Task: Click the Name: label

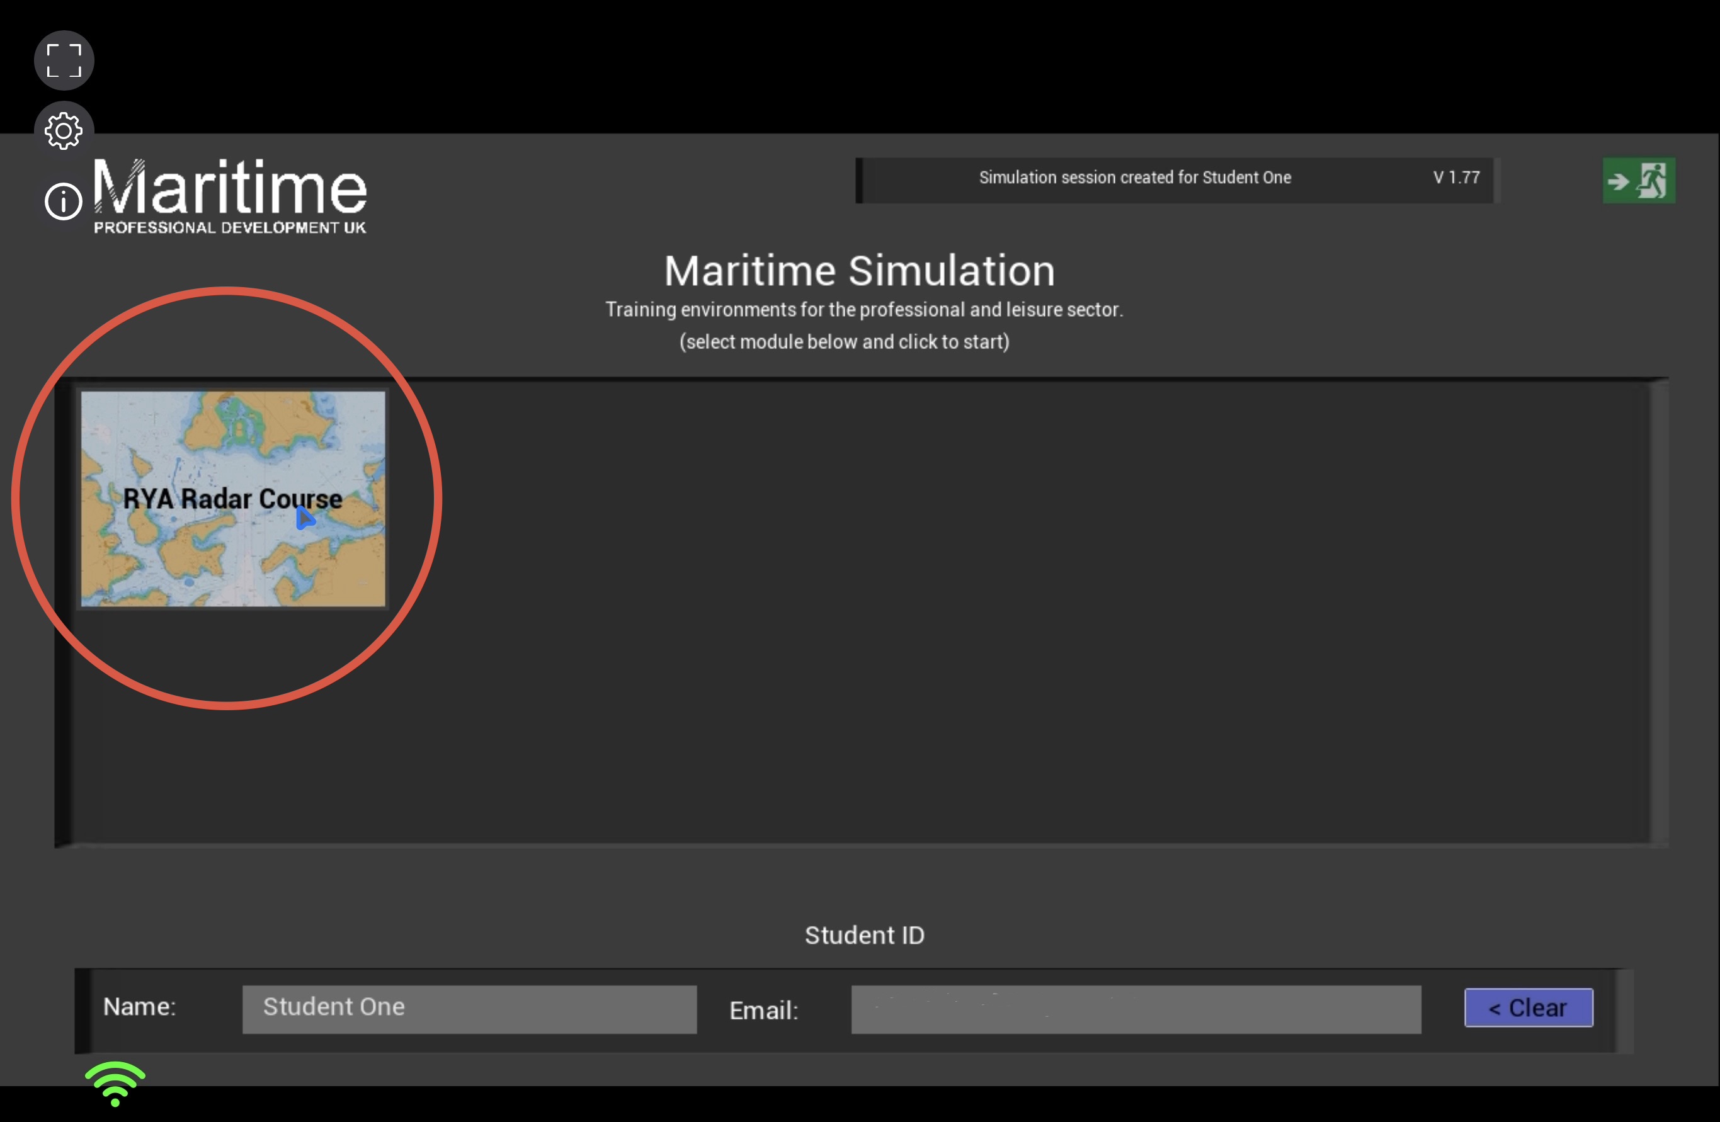Action: pyautogui.click(x=139, y=1006)
